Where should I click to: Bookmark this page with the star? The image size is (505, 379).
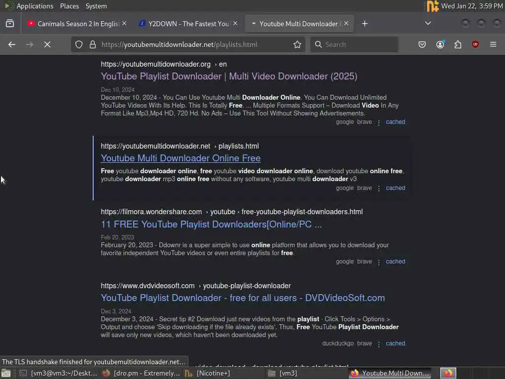[297, 44]
